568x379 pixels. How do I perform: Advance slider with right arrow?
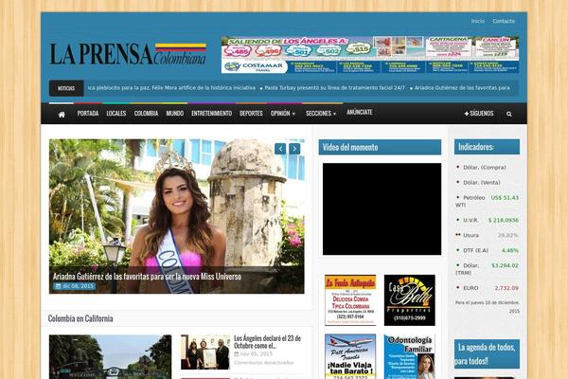[x=294, y=149]
